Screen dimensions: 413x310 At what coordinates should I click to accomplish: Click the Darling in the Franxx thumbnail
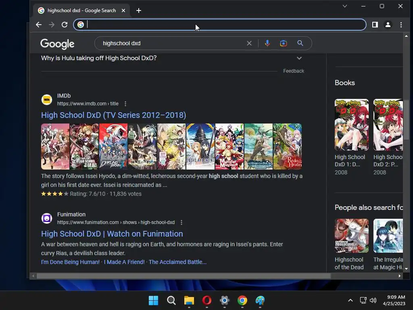(113, 147)
